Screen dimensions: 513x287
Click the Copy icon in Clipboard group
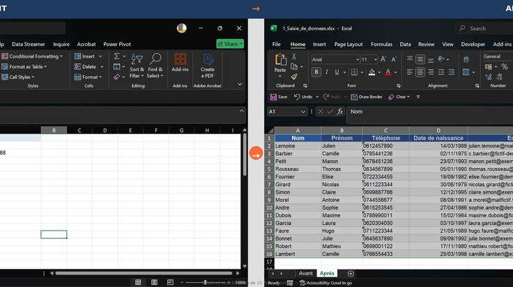(294, 67)
